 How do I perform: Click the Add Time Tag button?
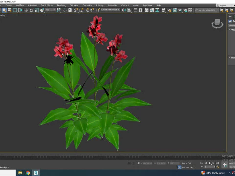click(x=187, y=167)
